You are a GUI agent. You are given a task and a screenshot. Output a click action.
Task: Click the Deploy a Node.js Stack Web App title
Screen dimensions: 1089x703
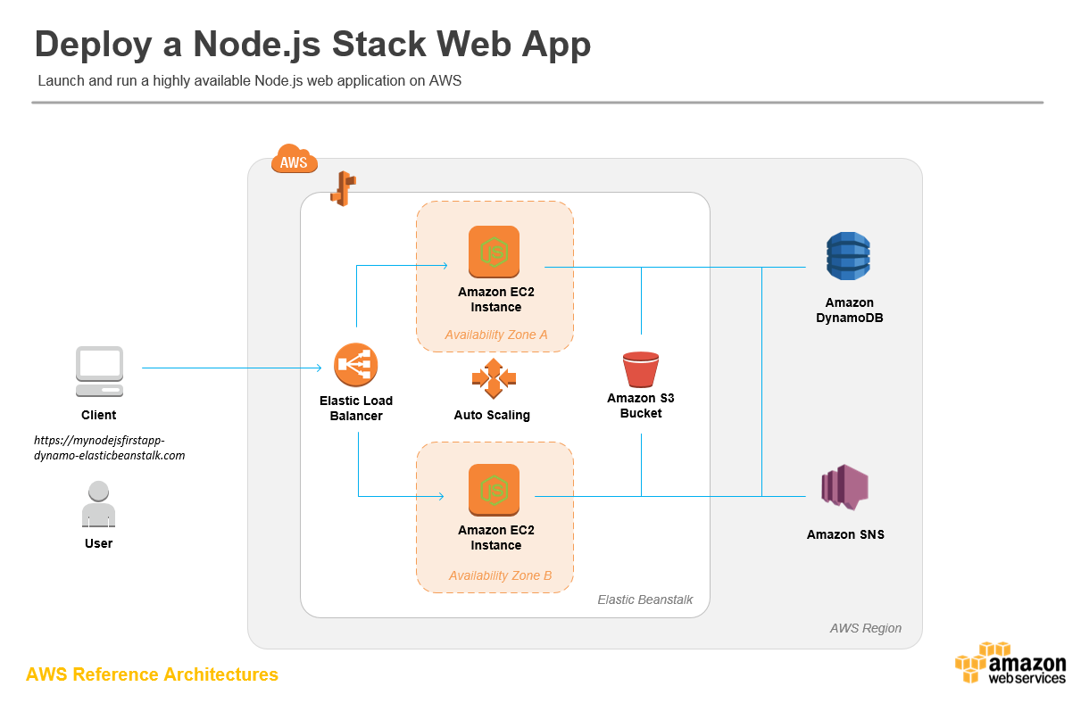point(312,43)
